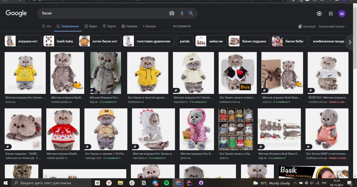Screen dimensions: 357x187
Task: Open weather widget '16°C Mostly cloudy'
Action: coord(271,183)
